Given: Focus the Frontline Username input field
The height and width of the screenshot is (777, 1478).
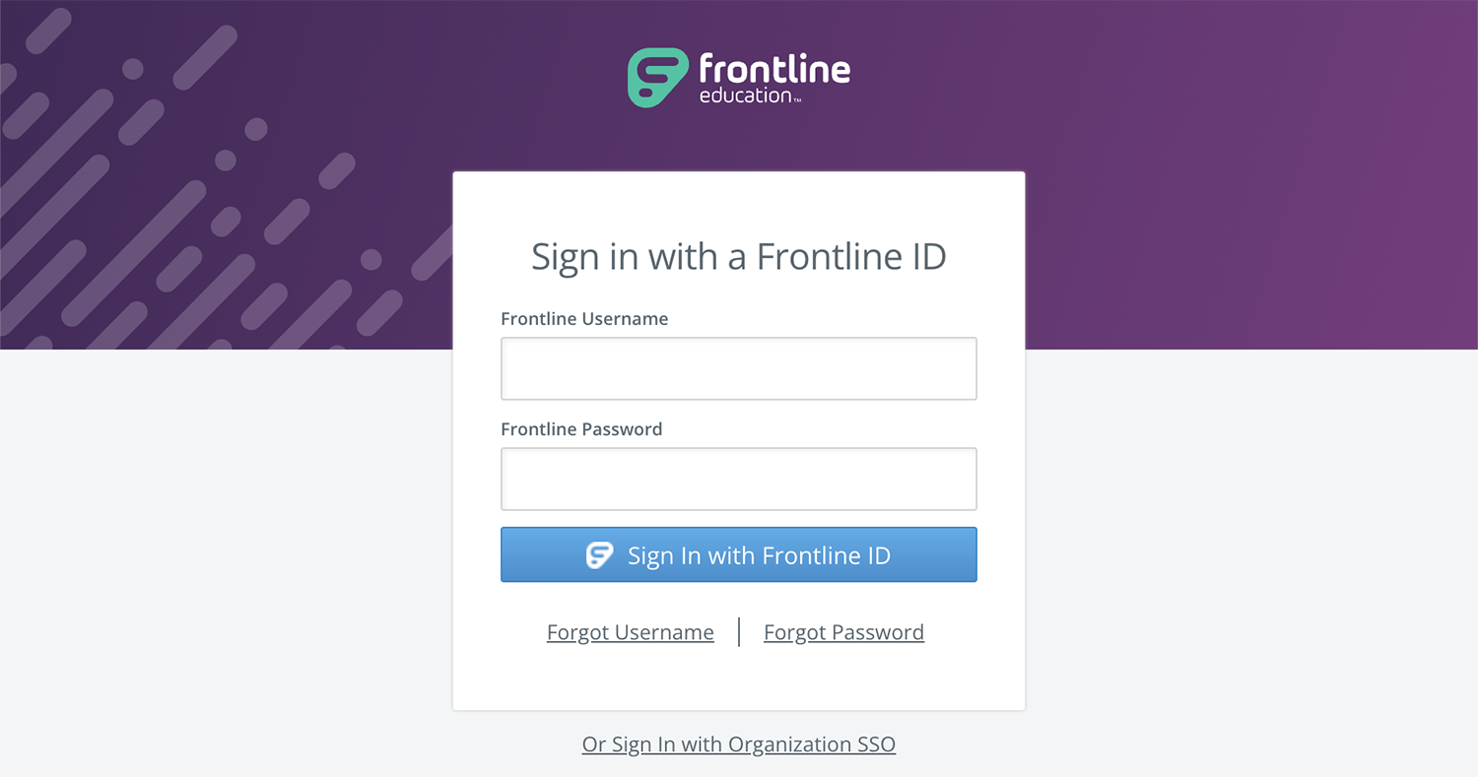Looking at the screenshot, I should tap(739, 369).
